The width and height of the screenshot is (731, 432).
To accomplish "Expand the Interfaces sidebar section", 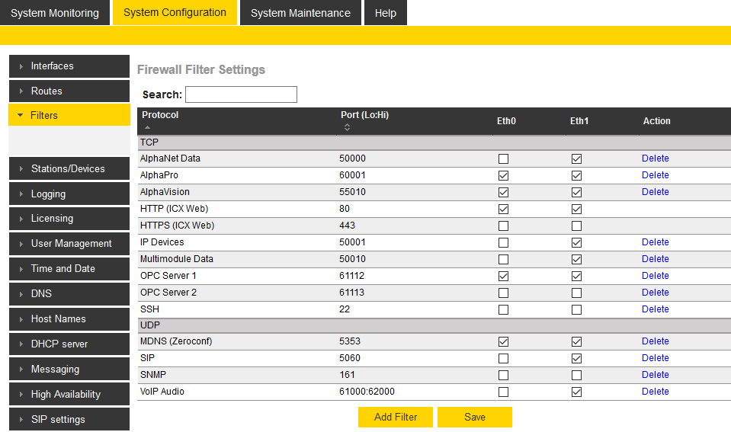I will (69, 66).
